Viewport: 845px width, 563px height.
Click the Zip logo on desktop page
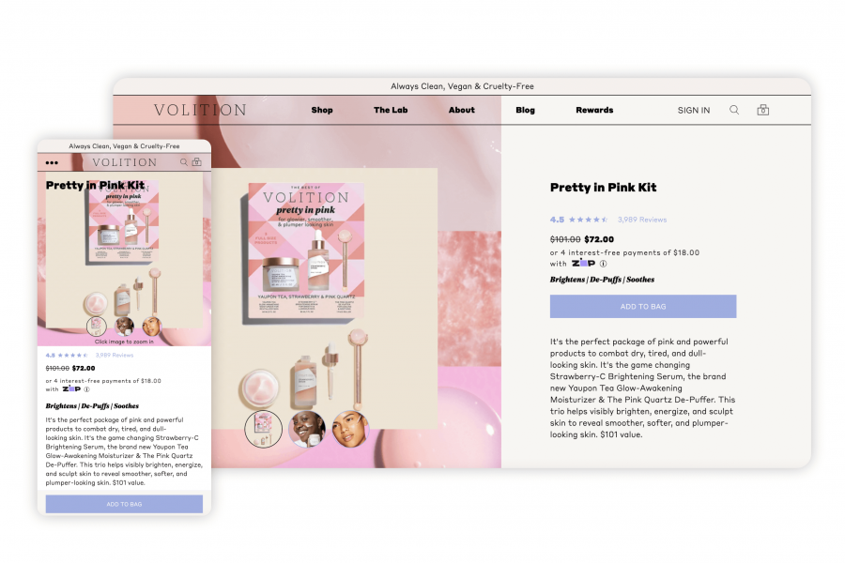pyautogui.click(x=583, y=264)
